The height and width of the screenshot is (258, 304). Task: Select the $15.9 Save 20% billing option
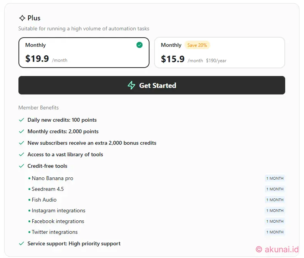point(219,53)
